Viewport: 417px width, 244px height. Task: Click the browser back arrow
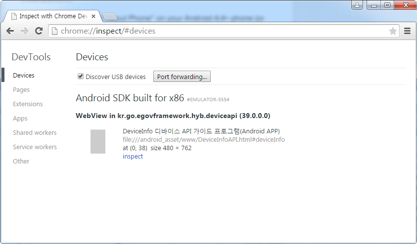[x=10, y=31]
